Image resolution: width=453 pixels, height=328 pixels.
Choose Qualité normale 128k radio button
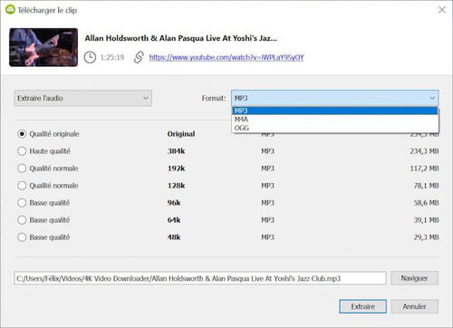(x=22, y=186)
